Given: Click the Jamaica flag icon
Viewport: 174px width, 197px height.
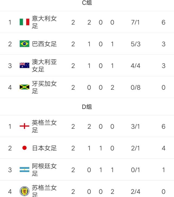Looking at the screenshot, I should (x=24, y=87).
